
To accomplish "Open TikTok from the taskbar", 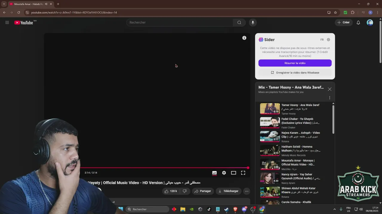I will (209, 209).
